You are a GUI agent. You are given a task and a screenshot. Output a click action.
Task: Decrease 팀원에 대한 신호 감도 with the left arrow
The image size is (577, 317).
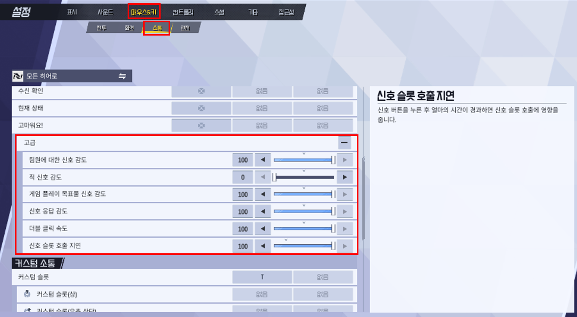point(263,160)
